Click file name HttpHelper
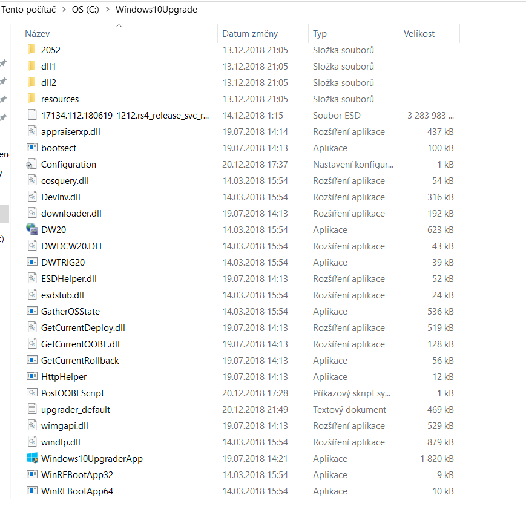Image resolution: width=526 pixels, height=512 pixels. tap(64, 377)
